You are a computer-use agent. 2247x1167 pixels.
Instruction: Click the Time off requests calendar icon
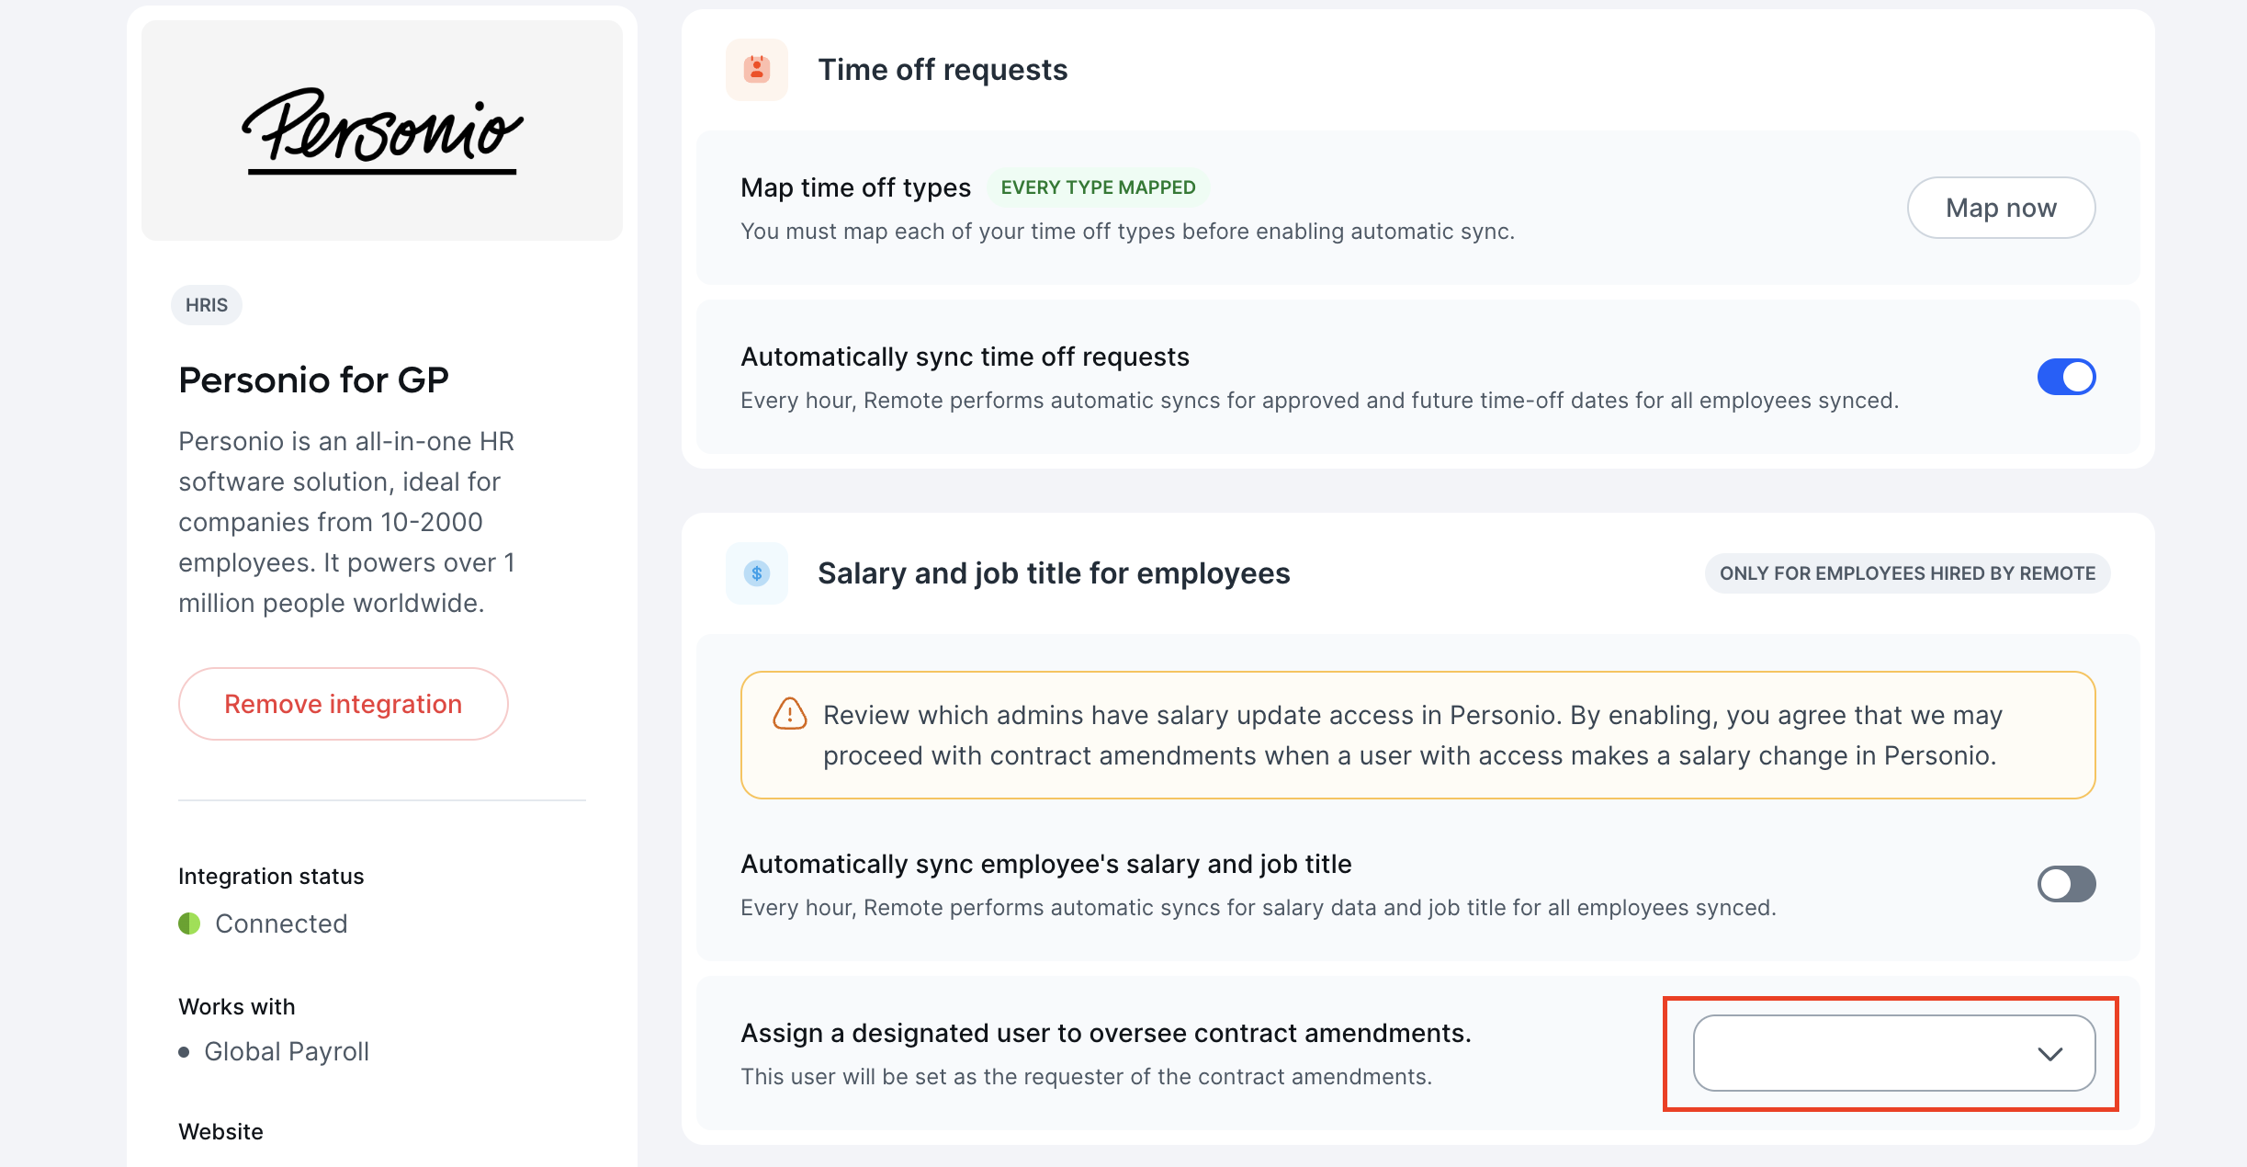coord(757,70)
